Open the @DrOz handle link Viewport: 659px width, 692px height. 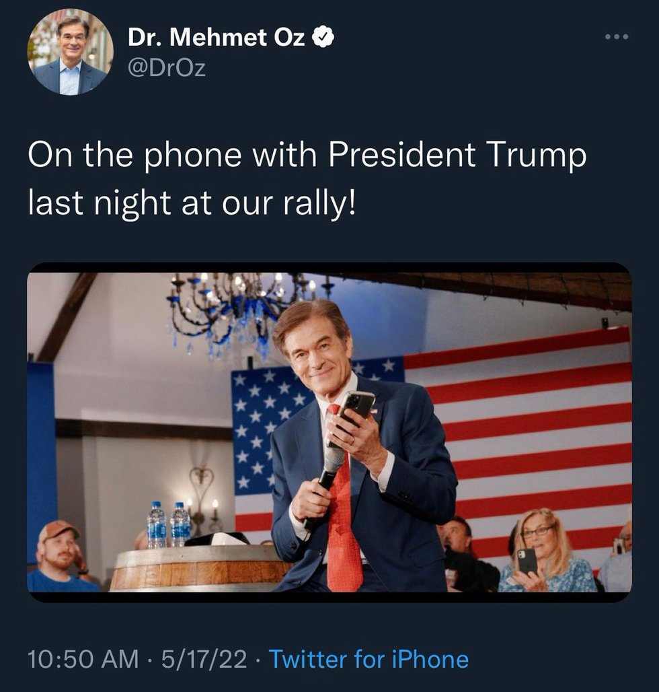pos(165,69)
